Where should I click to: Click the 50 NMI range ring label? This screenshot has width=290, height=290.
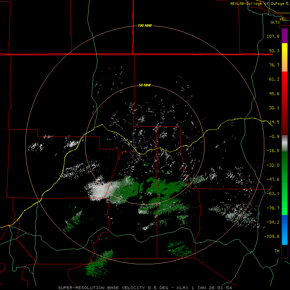pos(145,85)
